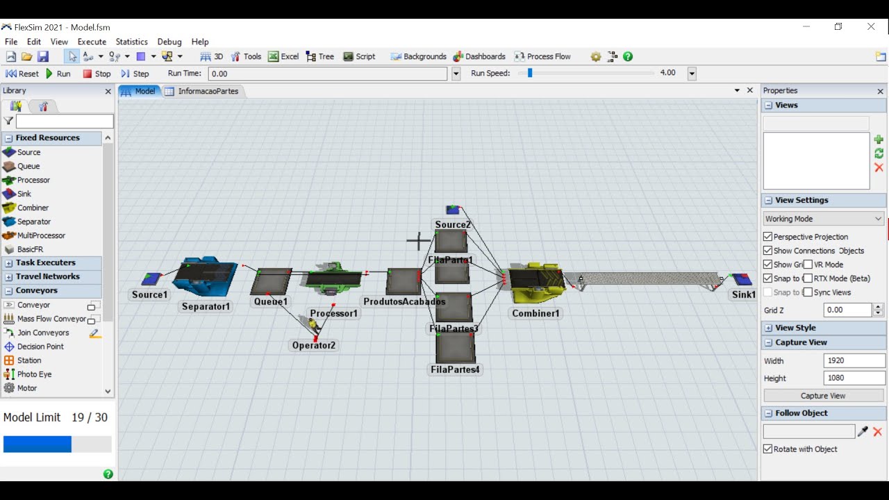Click the Create Objects mode icon
Viewport: 889px width, 500px height.
coord(141,57)
